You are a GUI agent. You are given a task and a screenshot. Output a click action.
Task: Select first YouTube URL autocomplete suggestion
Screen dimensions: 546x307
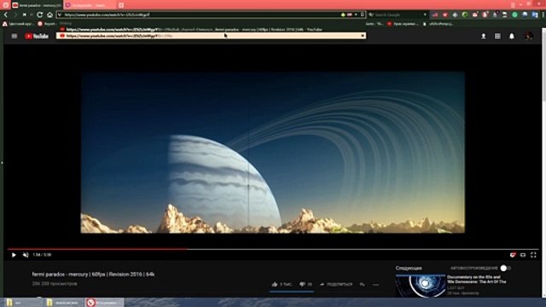click(211, 30)
